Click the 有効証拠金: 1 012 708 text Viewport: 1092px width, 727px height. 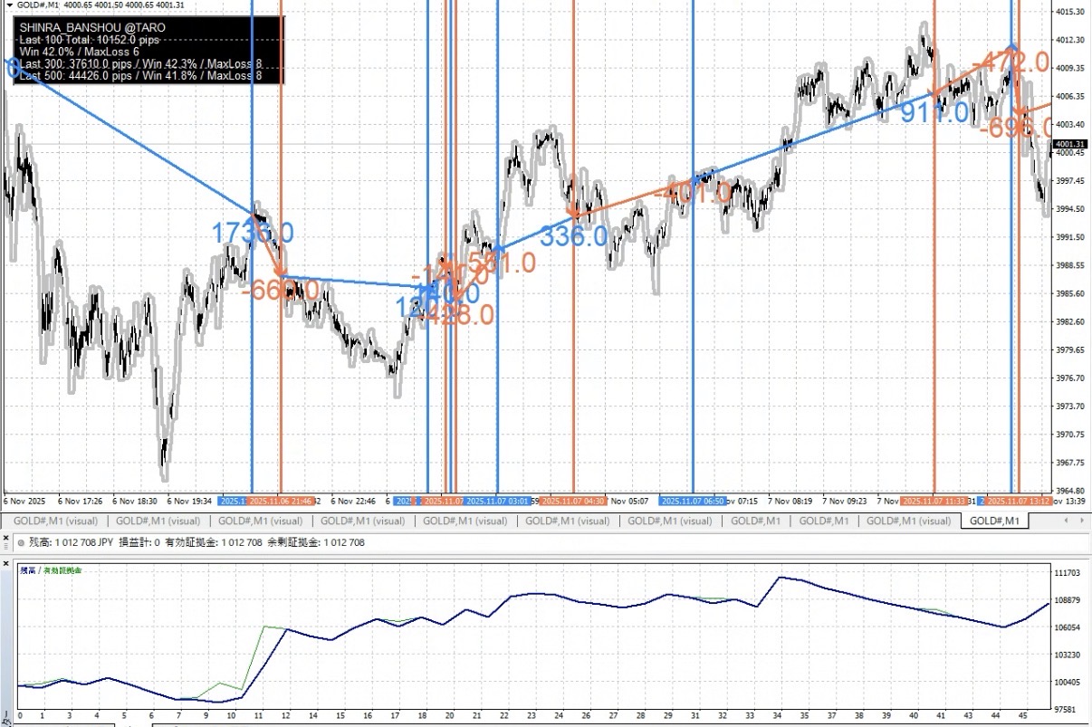tap(214, 543)
